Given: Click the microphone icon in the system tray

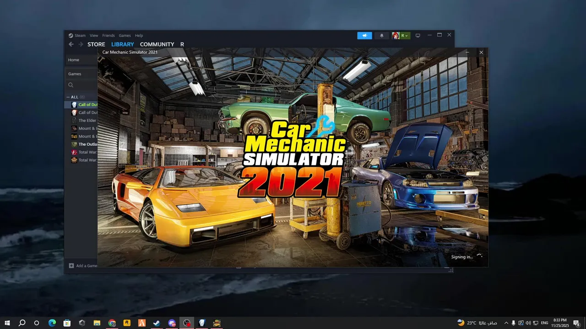Looking at the screenshot, I should coord(513,323).
